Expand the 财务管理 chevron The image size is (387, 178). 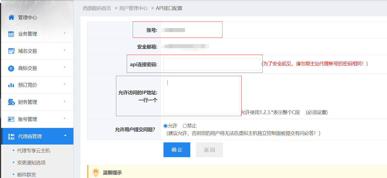[x=64, y=102]
